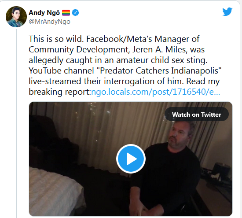Click the blue verified checkmark badge
The height and width of the screenshot is (218, 242).
tap(76, 13)
